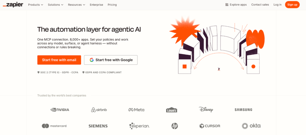Open the Pricing page
This screenshot has width=306, height=135.
pos(112,5)
